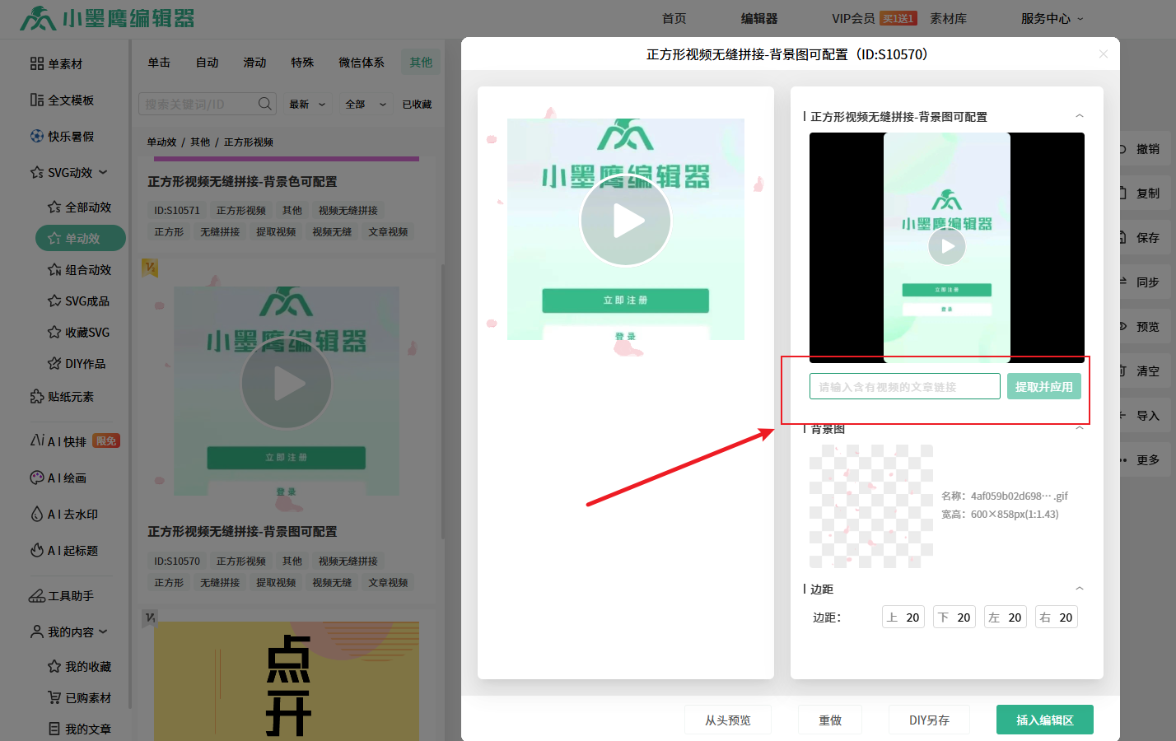Open DIY作品 in sidebar
This screenshot has width=1176, height=741.
click(x=77, y=363)
